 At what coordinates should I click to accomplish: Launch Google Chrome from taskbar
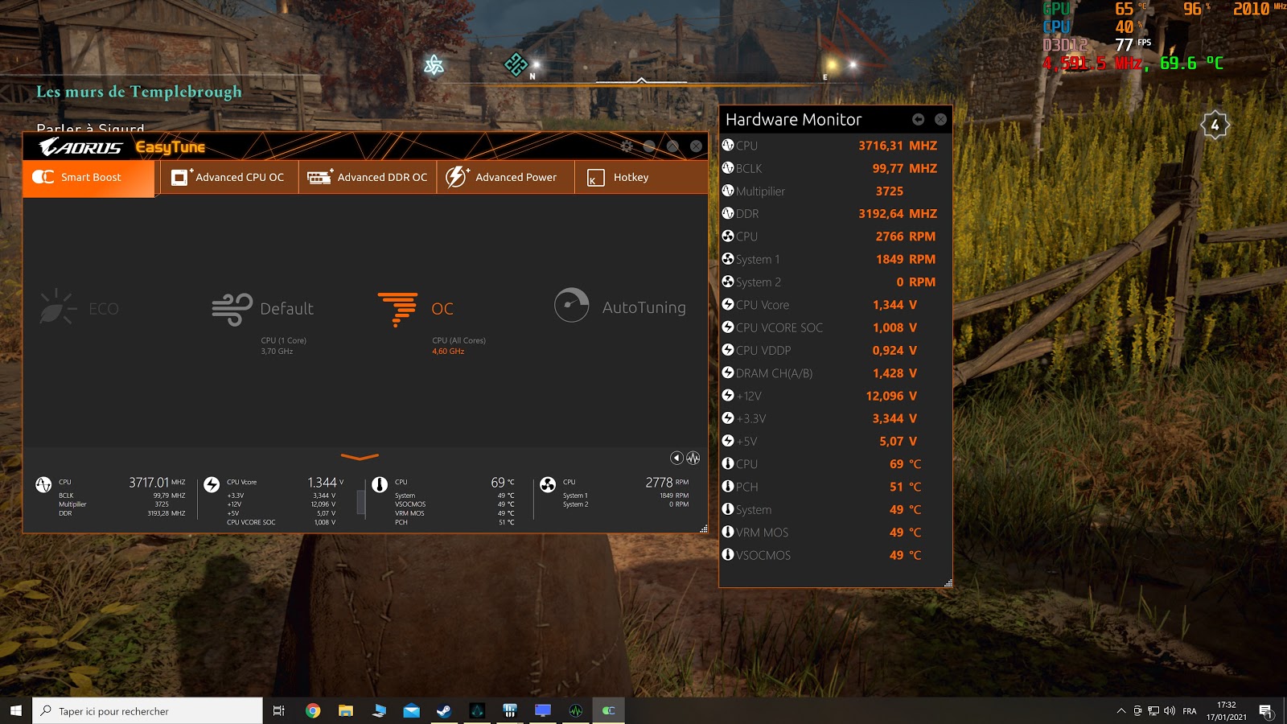313,710
